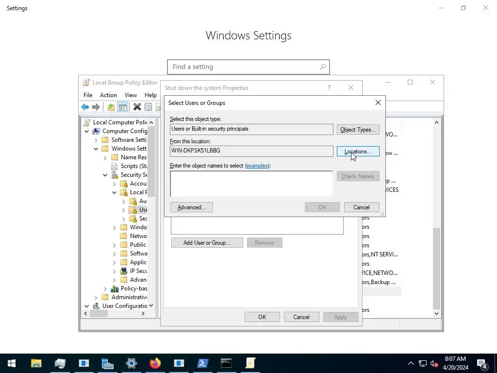
Task: Collapse the User Configuration node
Action: [86, 306]
